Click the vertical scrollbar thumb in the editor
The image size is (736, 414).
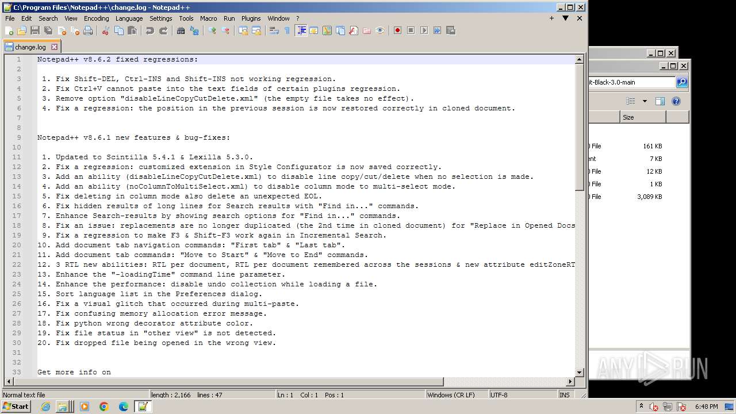(580, 128)
